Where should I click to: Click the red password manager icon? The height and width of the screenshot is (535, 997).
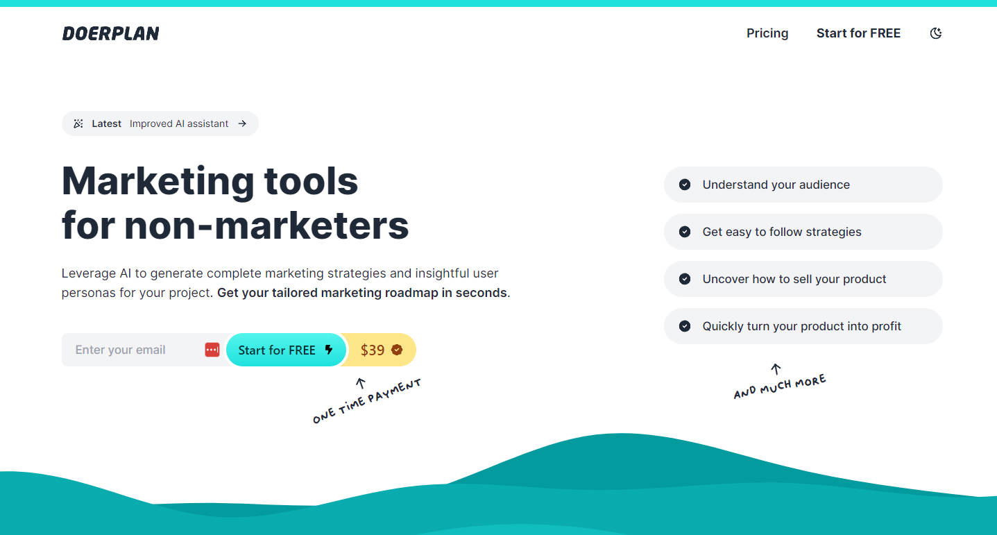[x=212, y=350]
